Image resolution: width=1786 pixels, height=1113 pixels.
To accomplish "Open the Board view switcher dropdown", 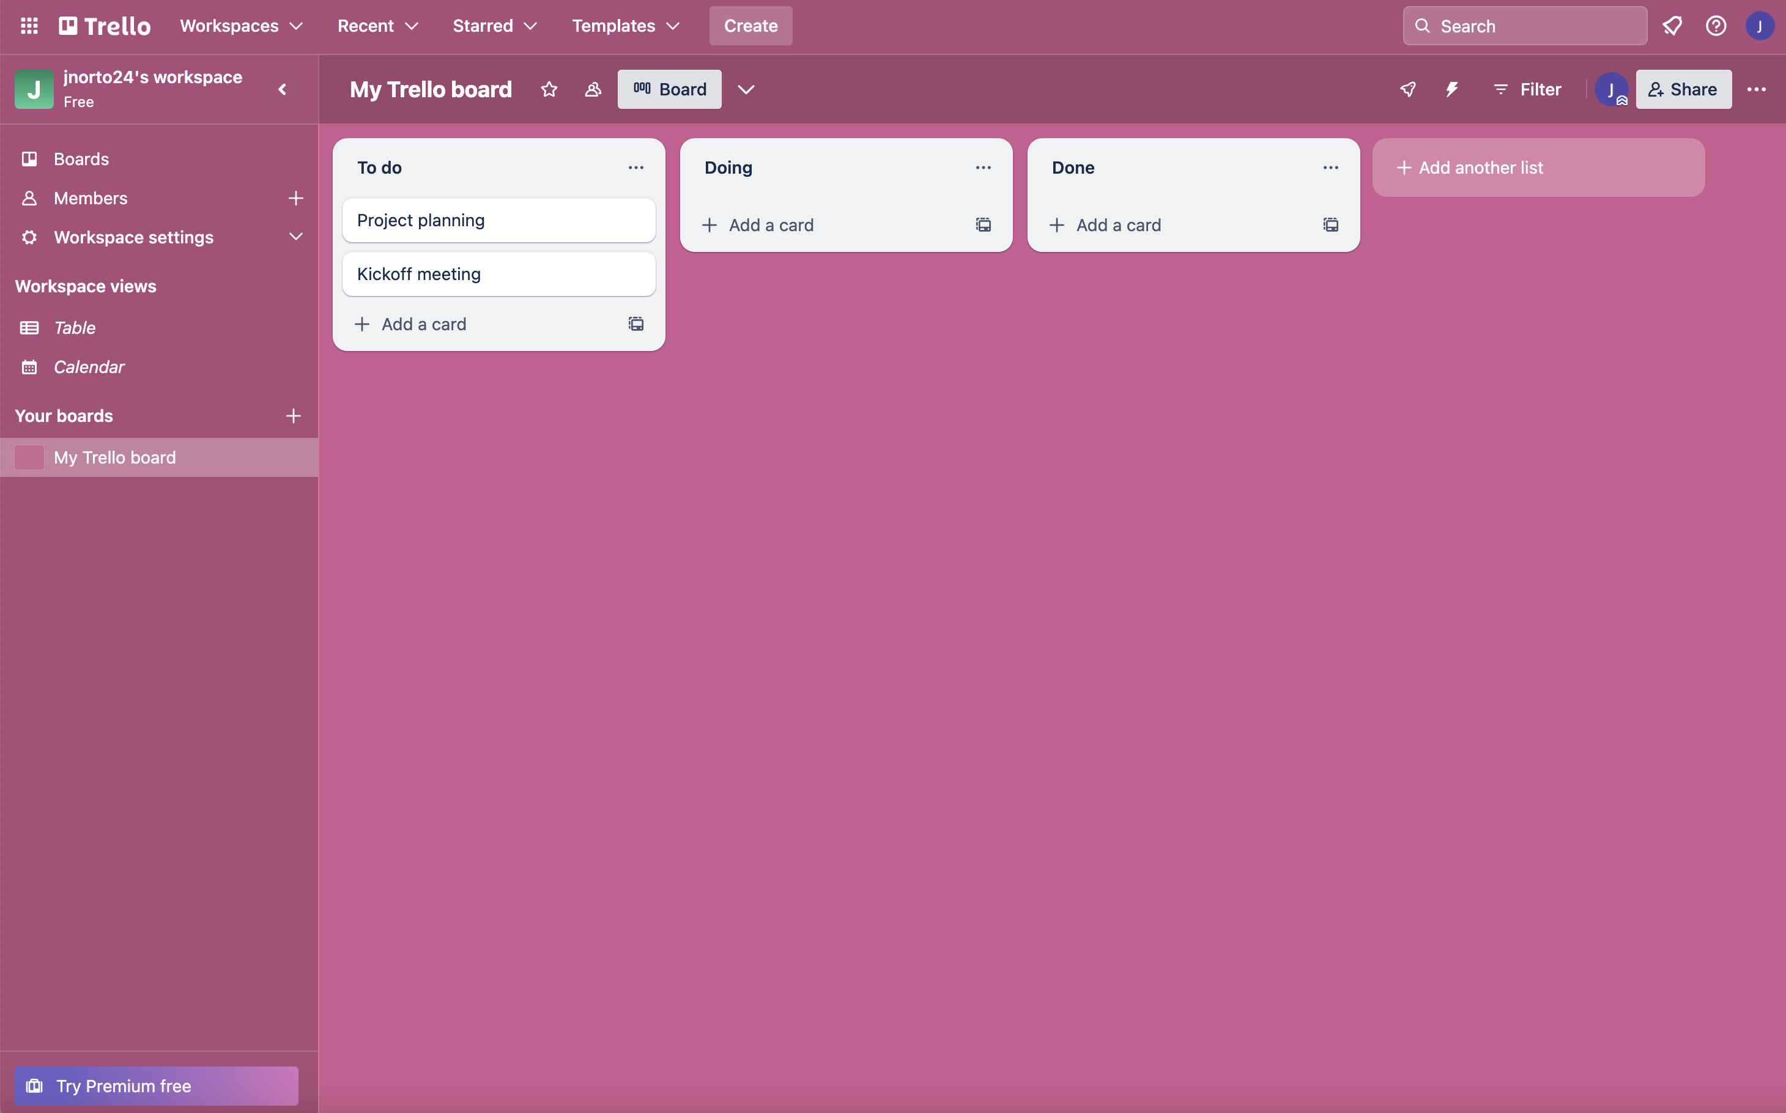I will tap(746, 89).
